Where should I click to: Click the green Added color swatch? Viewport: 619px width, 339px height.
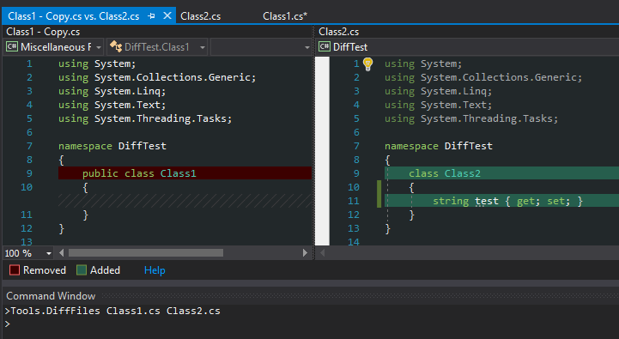click(82, 270)
